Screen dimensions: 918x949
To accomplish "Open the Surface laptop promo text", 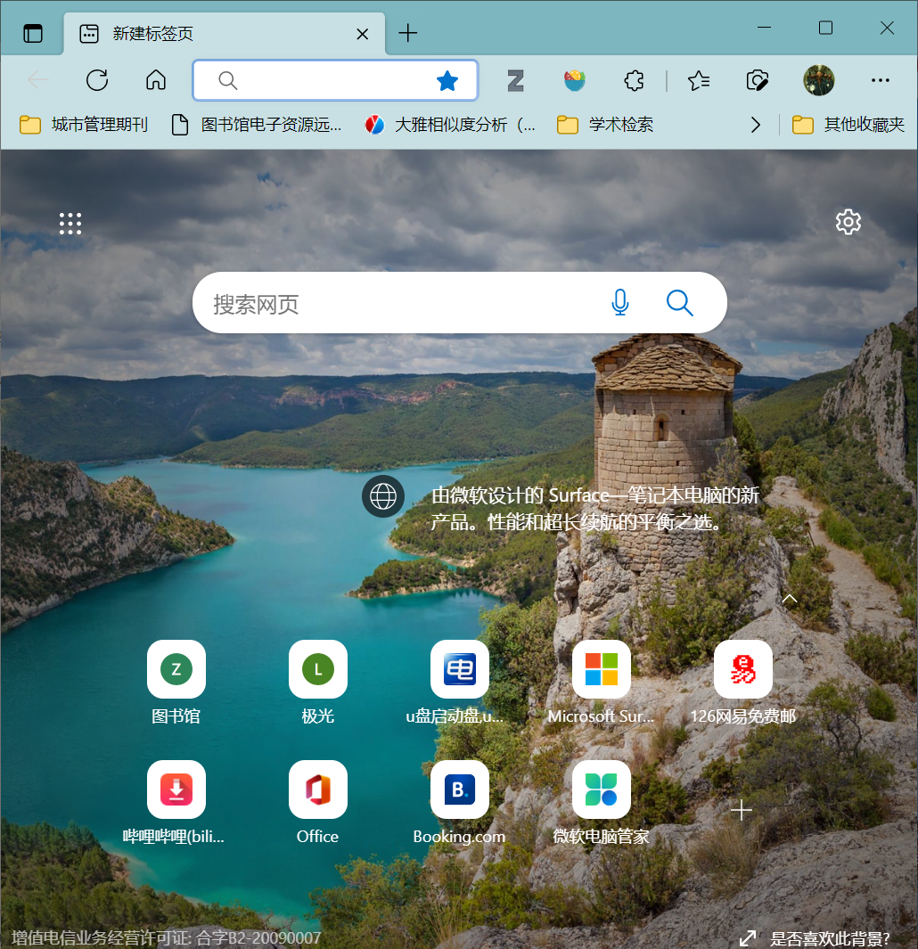I will [x=594, y=509].
